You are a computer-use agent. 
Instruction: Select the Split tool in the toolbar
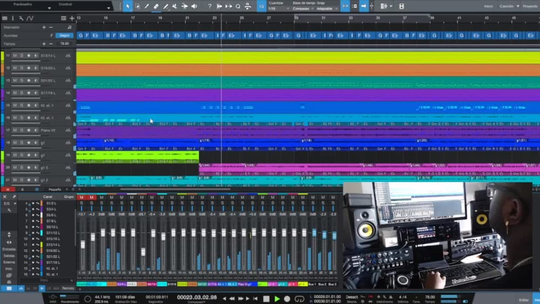pos(147,6)
